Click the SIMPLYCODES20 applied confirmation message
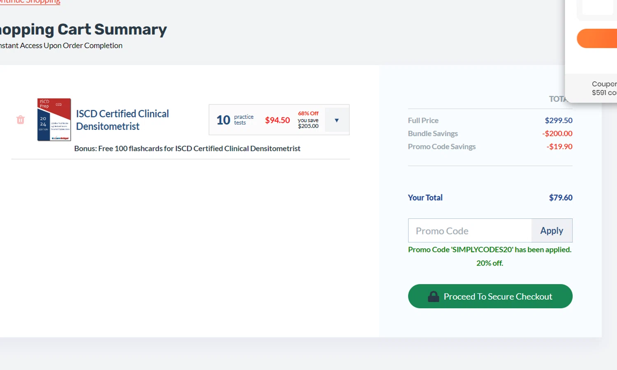The image size is (617, 370). (489, 250)
